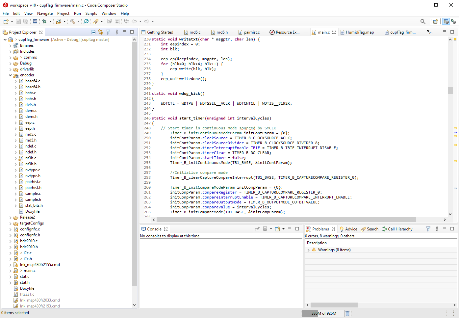Click the Flash download icon in toolbar
This screenshot has height=318, width=459.
[59, 21]
